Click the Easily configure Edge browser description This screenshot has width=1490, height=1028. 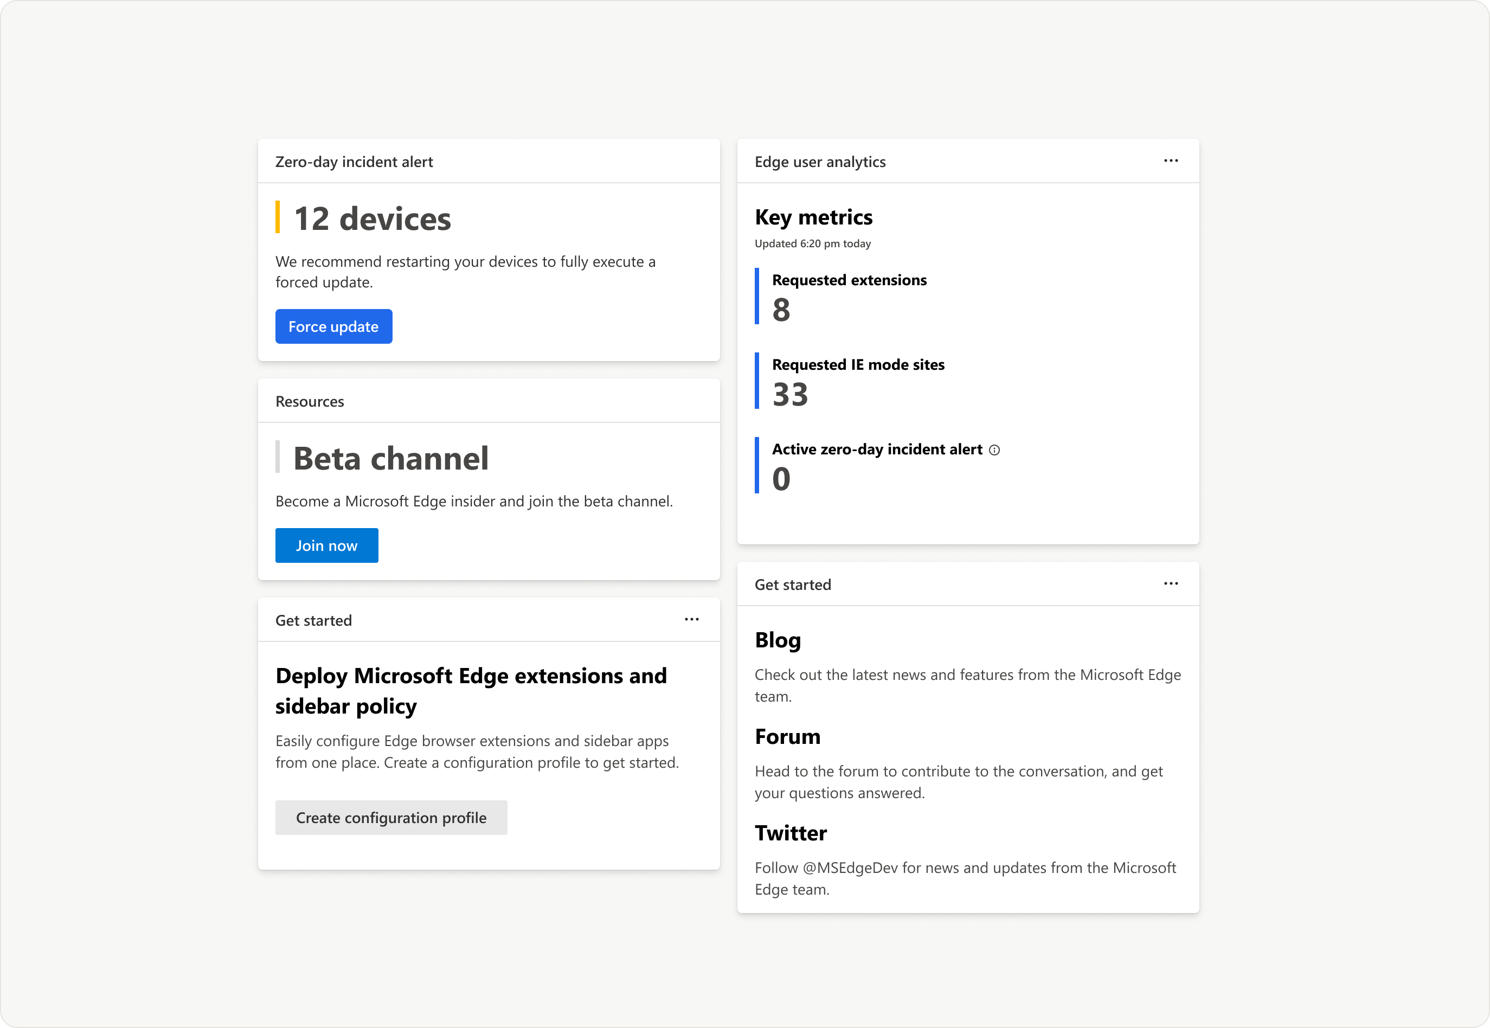click(477, 751)
